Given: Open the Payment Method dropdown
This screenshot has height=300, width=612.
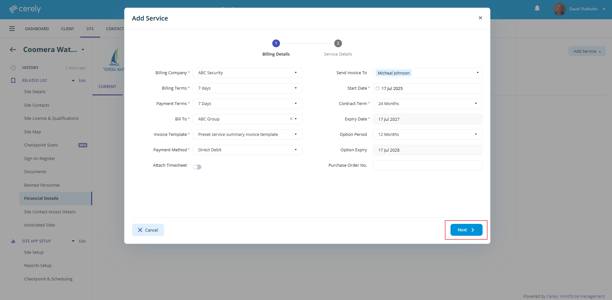Looking at the screenshot, I should click(x=248, y=150).
